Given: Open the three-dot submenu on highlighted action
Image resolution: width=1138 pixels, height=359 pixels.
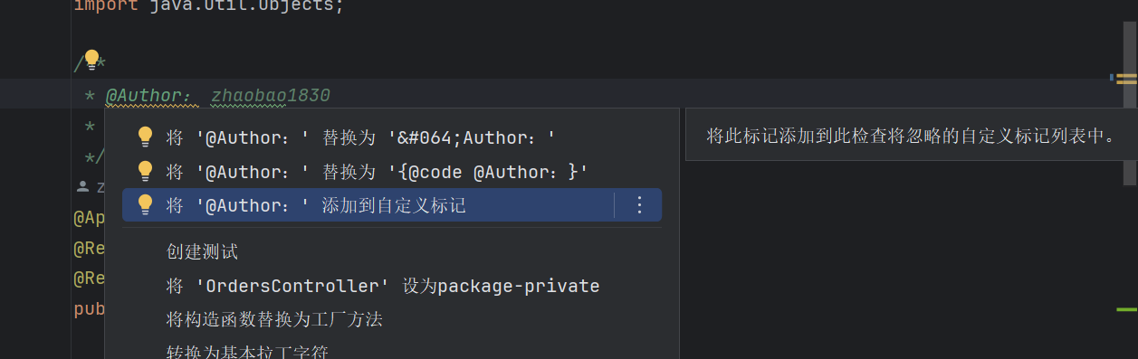Looking at the screenshot, I should pos(639,205).
